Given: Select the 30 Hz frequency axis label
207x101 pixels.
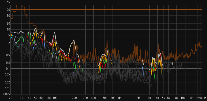Looking at the screenshot, I should point(22,98).
